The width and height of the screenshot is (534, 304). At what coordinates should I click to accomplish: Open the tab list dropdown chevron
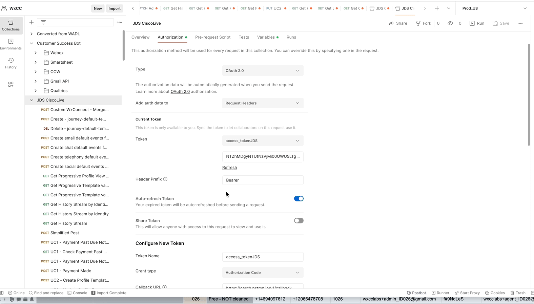[x=449, y=8]
